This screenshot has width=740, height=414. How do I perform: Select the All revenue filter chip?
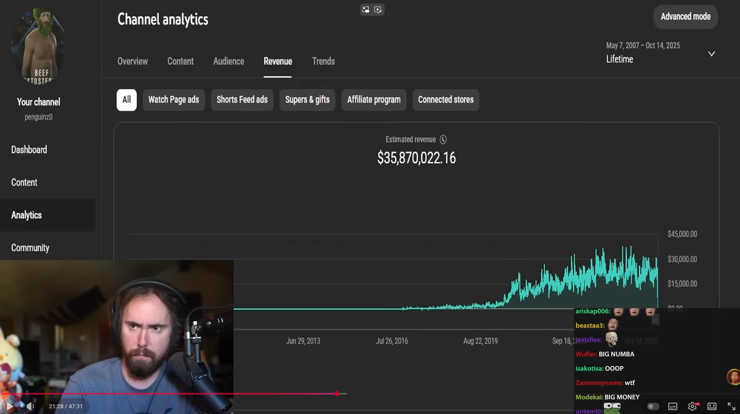coord(126,100)
